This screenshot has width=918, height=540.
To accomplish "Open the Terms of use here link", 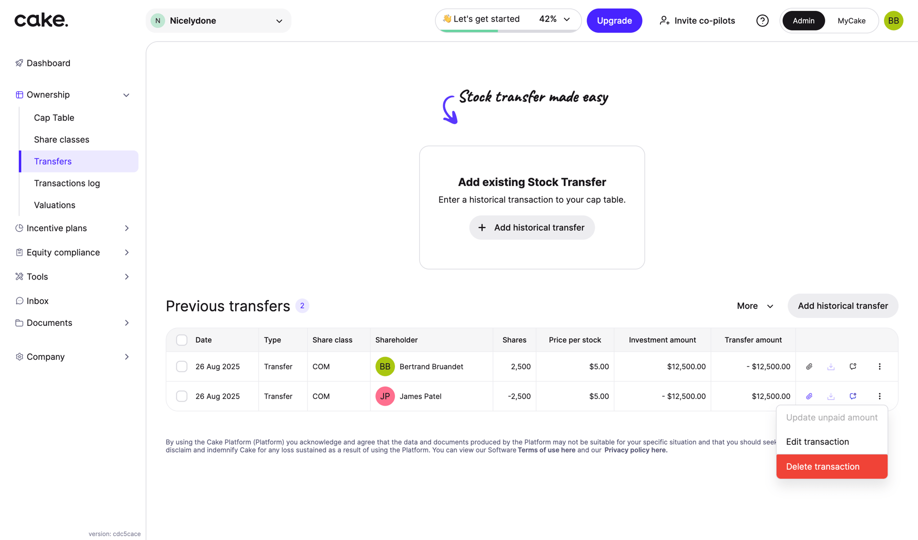I will point(546,450).
